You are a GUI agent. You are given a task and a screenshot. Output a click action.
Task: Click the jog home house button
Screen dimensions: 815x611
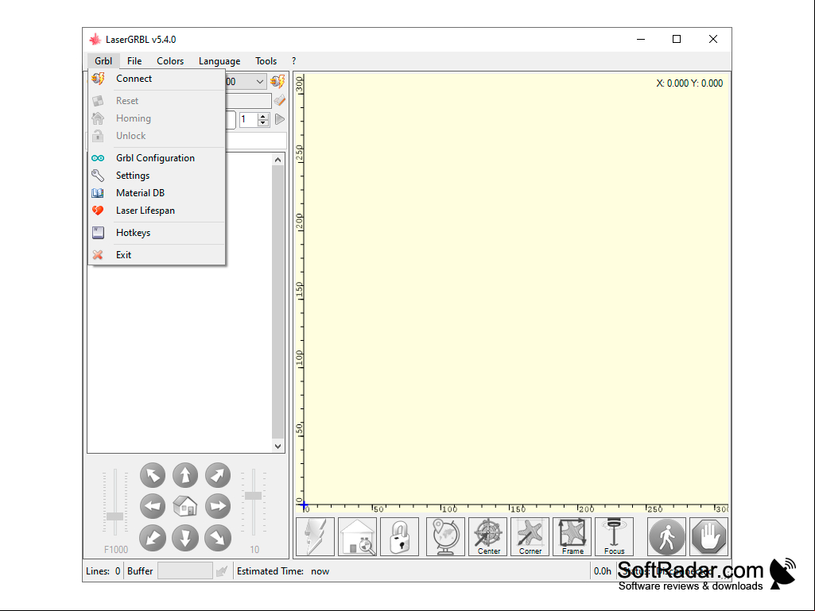pyautogui.click(x=185, y=507)
